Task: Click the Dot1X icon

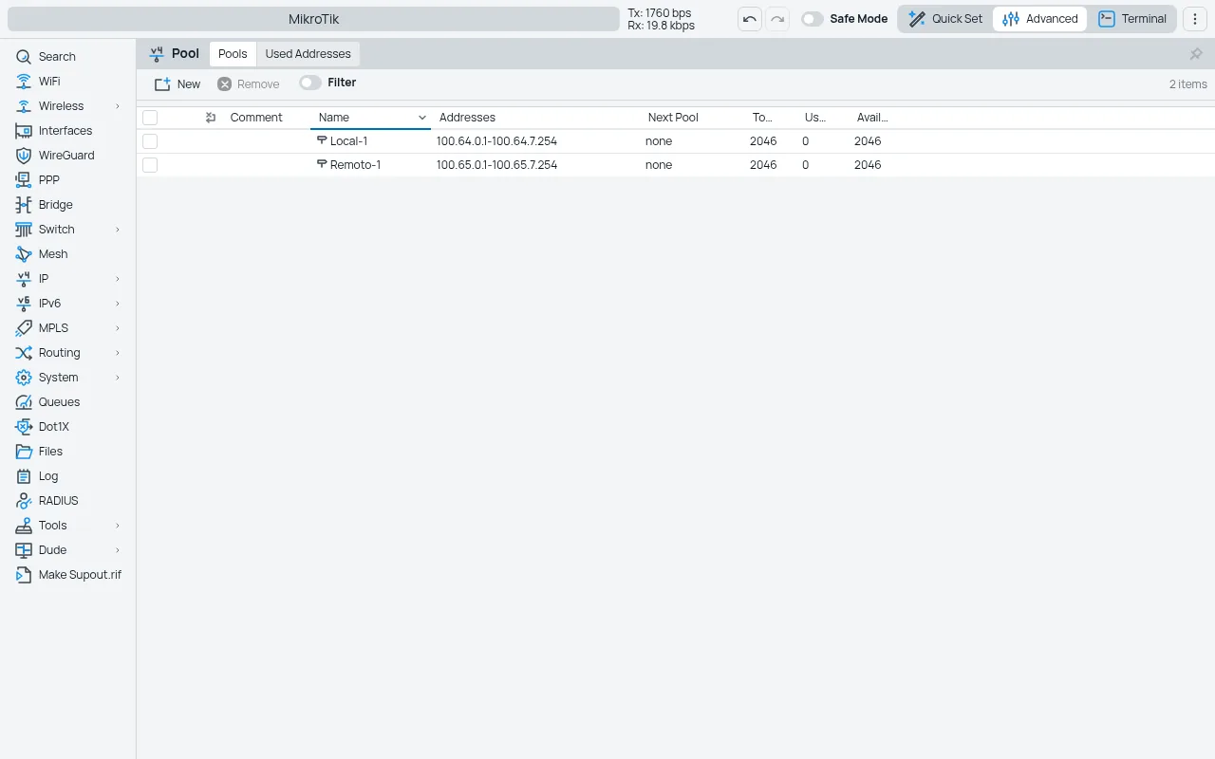Action: 24,427
